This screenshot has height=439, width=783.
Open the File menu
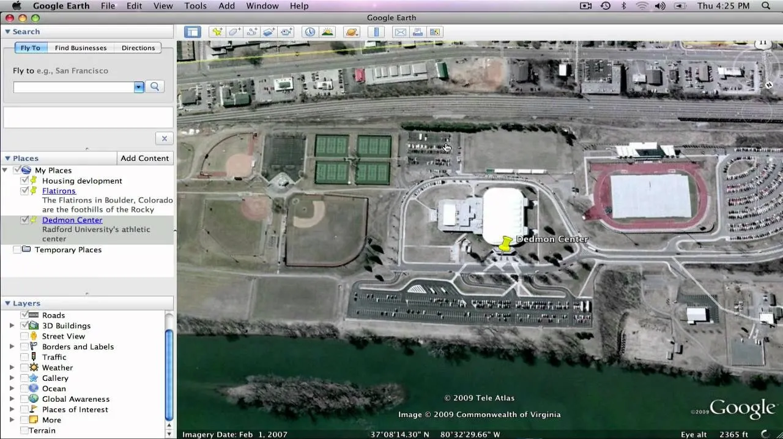click(108, 6)
